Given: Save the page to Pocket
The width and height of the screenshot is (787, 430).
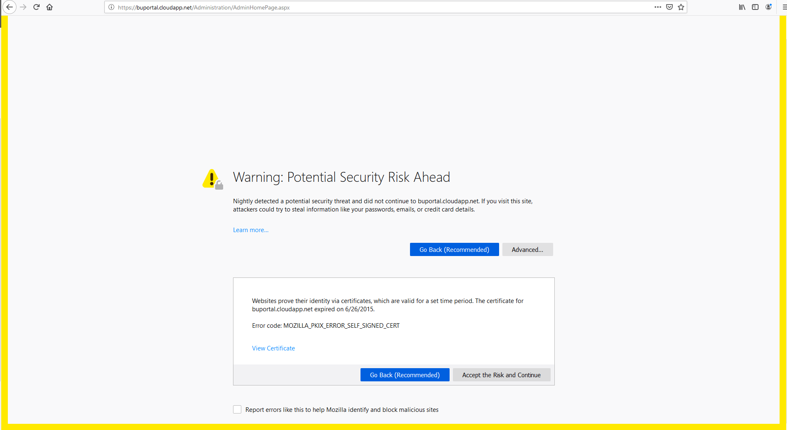Looking at the screenshot, I should click(669, 7).
